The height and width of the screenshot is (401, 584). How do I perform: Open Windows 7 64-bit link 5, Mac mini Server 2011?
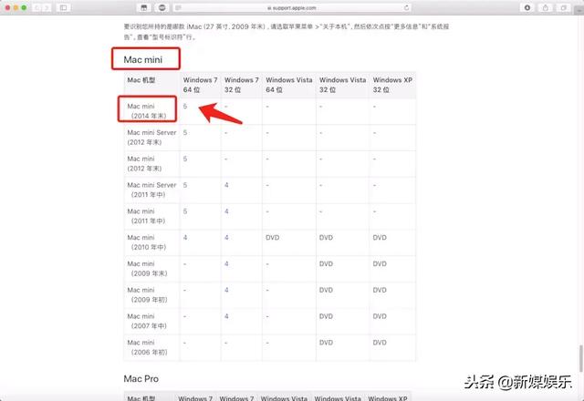(x=185, y=185)
